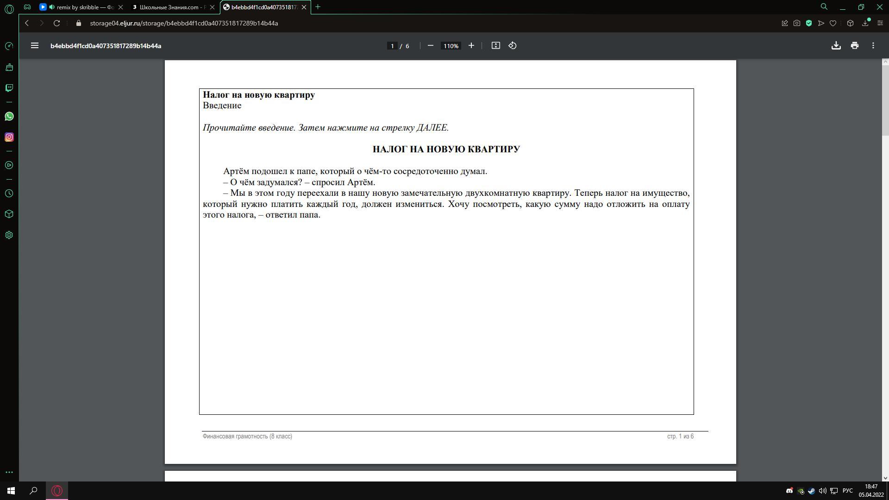Open a new tab with plus
This screenshot has height=500, width=889.
click(318, 7)
